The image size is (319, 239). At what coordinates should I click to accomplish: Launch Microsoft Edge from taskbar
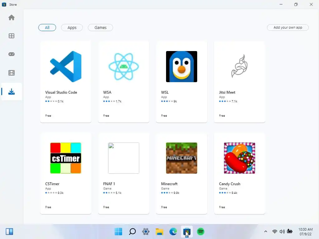tap(173, 232)
